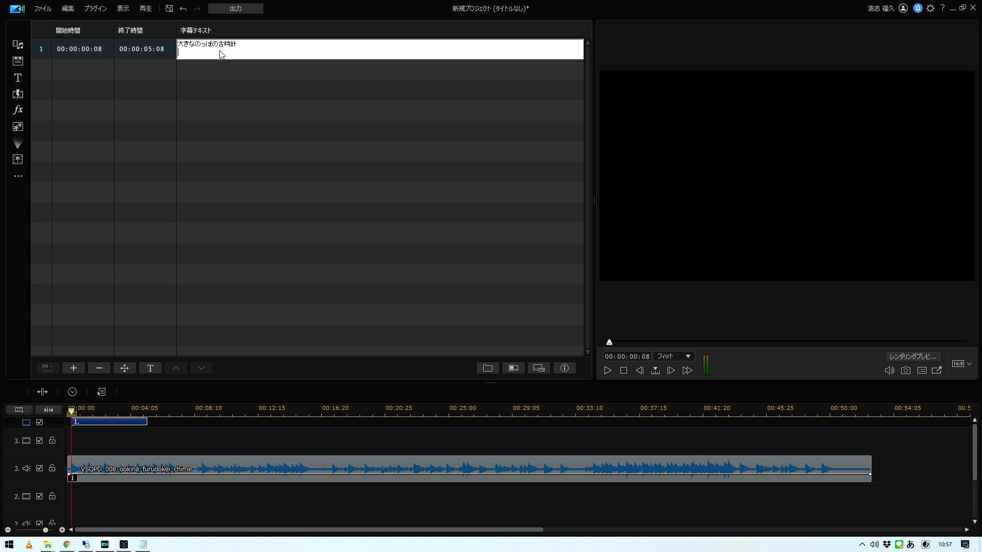Open the Effects Room fx icon
This screenshot has height=552, width=982.
(x=18, y=110)
